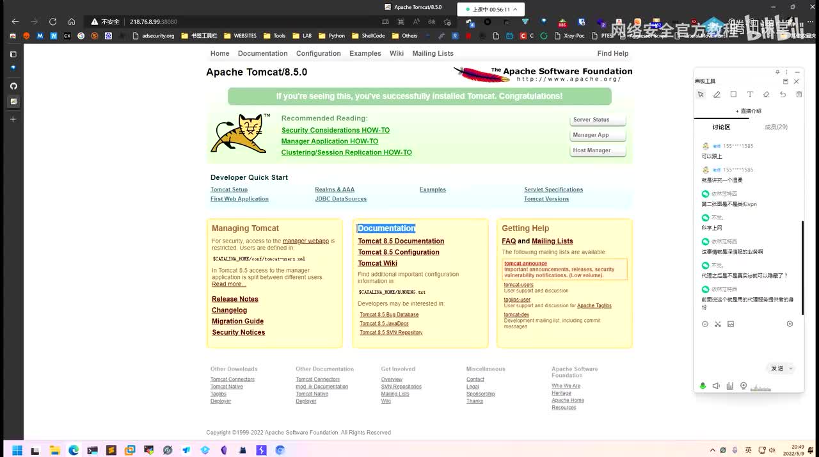
Task: Click the pin icon atop chat panel
Action: coord(777,72)
